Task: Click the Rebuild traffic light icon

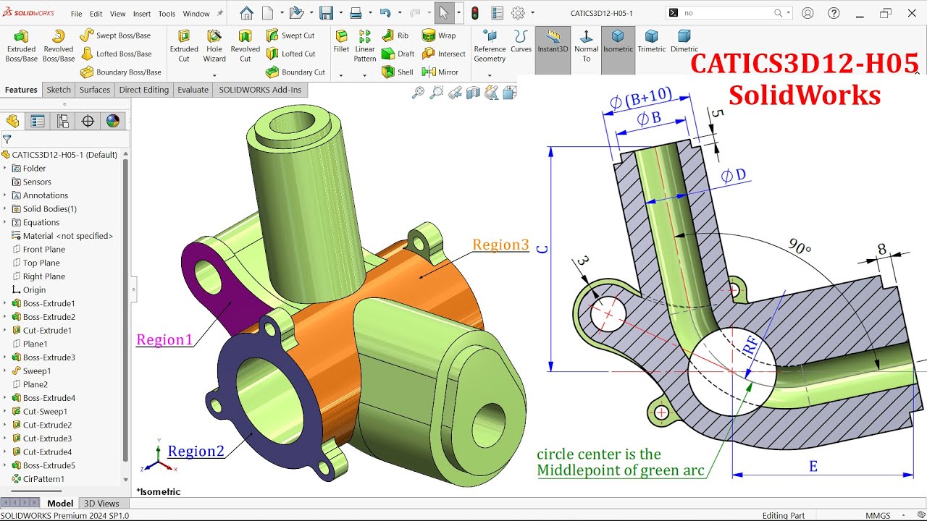Action: click(x=475, y=13)
